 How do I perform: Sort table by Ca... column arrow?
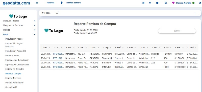(171, 48)
